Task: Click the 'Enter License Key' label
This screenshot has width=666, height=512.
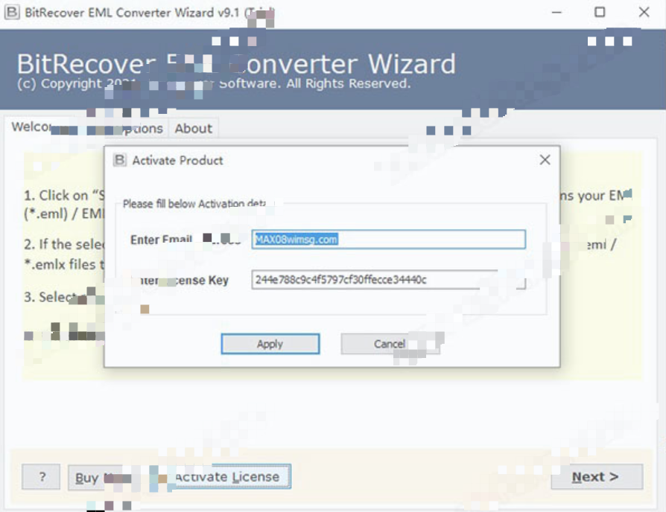Action: point(181,280)
